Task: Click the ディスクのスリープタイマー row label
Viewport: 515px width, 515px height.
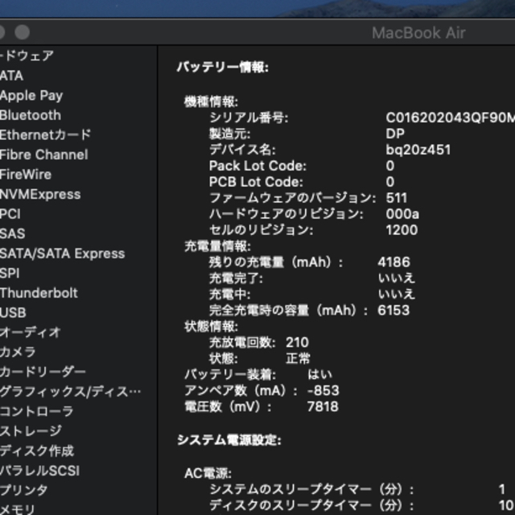Action: coord(311,505)
